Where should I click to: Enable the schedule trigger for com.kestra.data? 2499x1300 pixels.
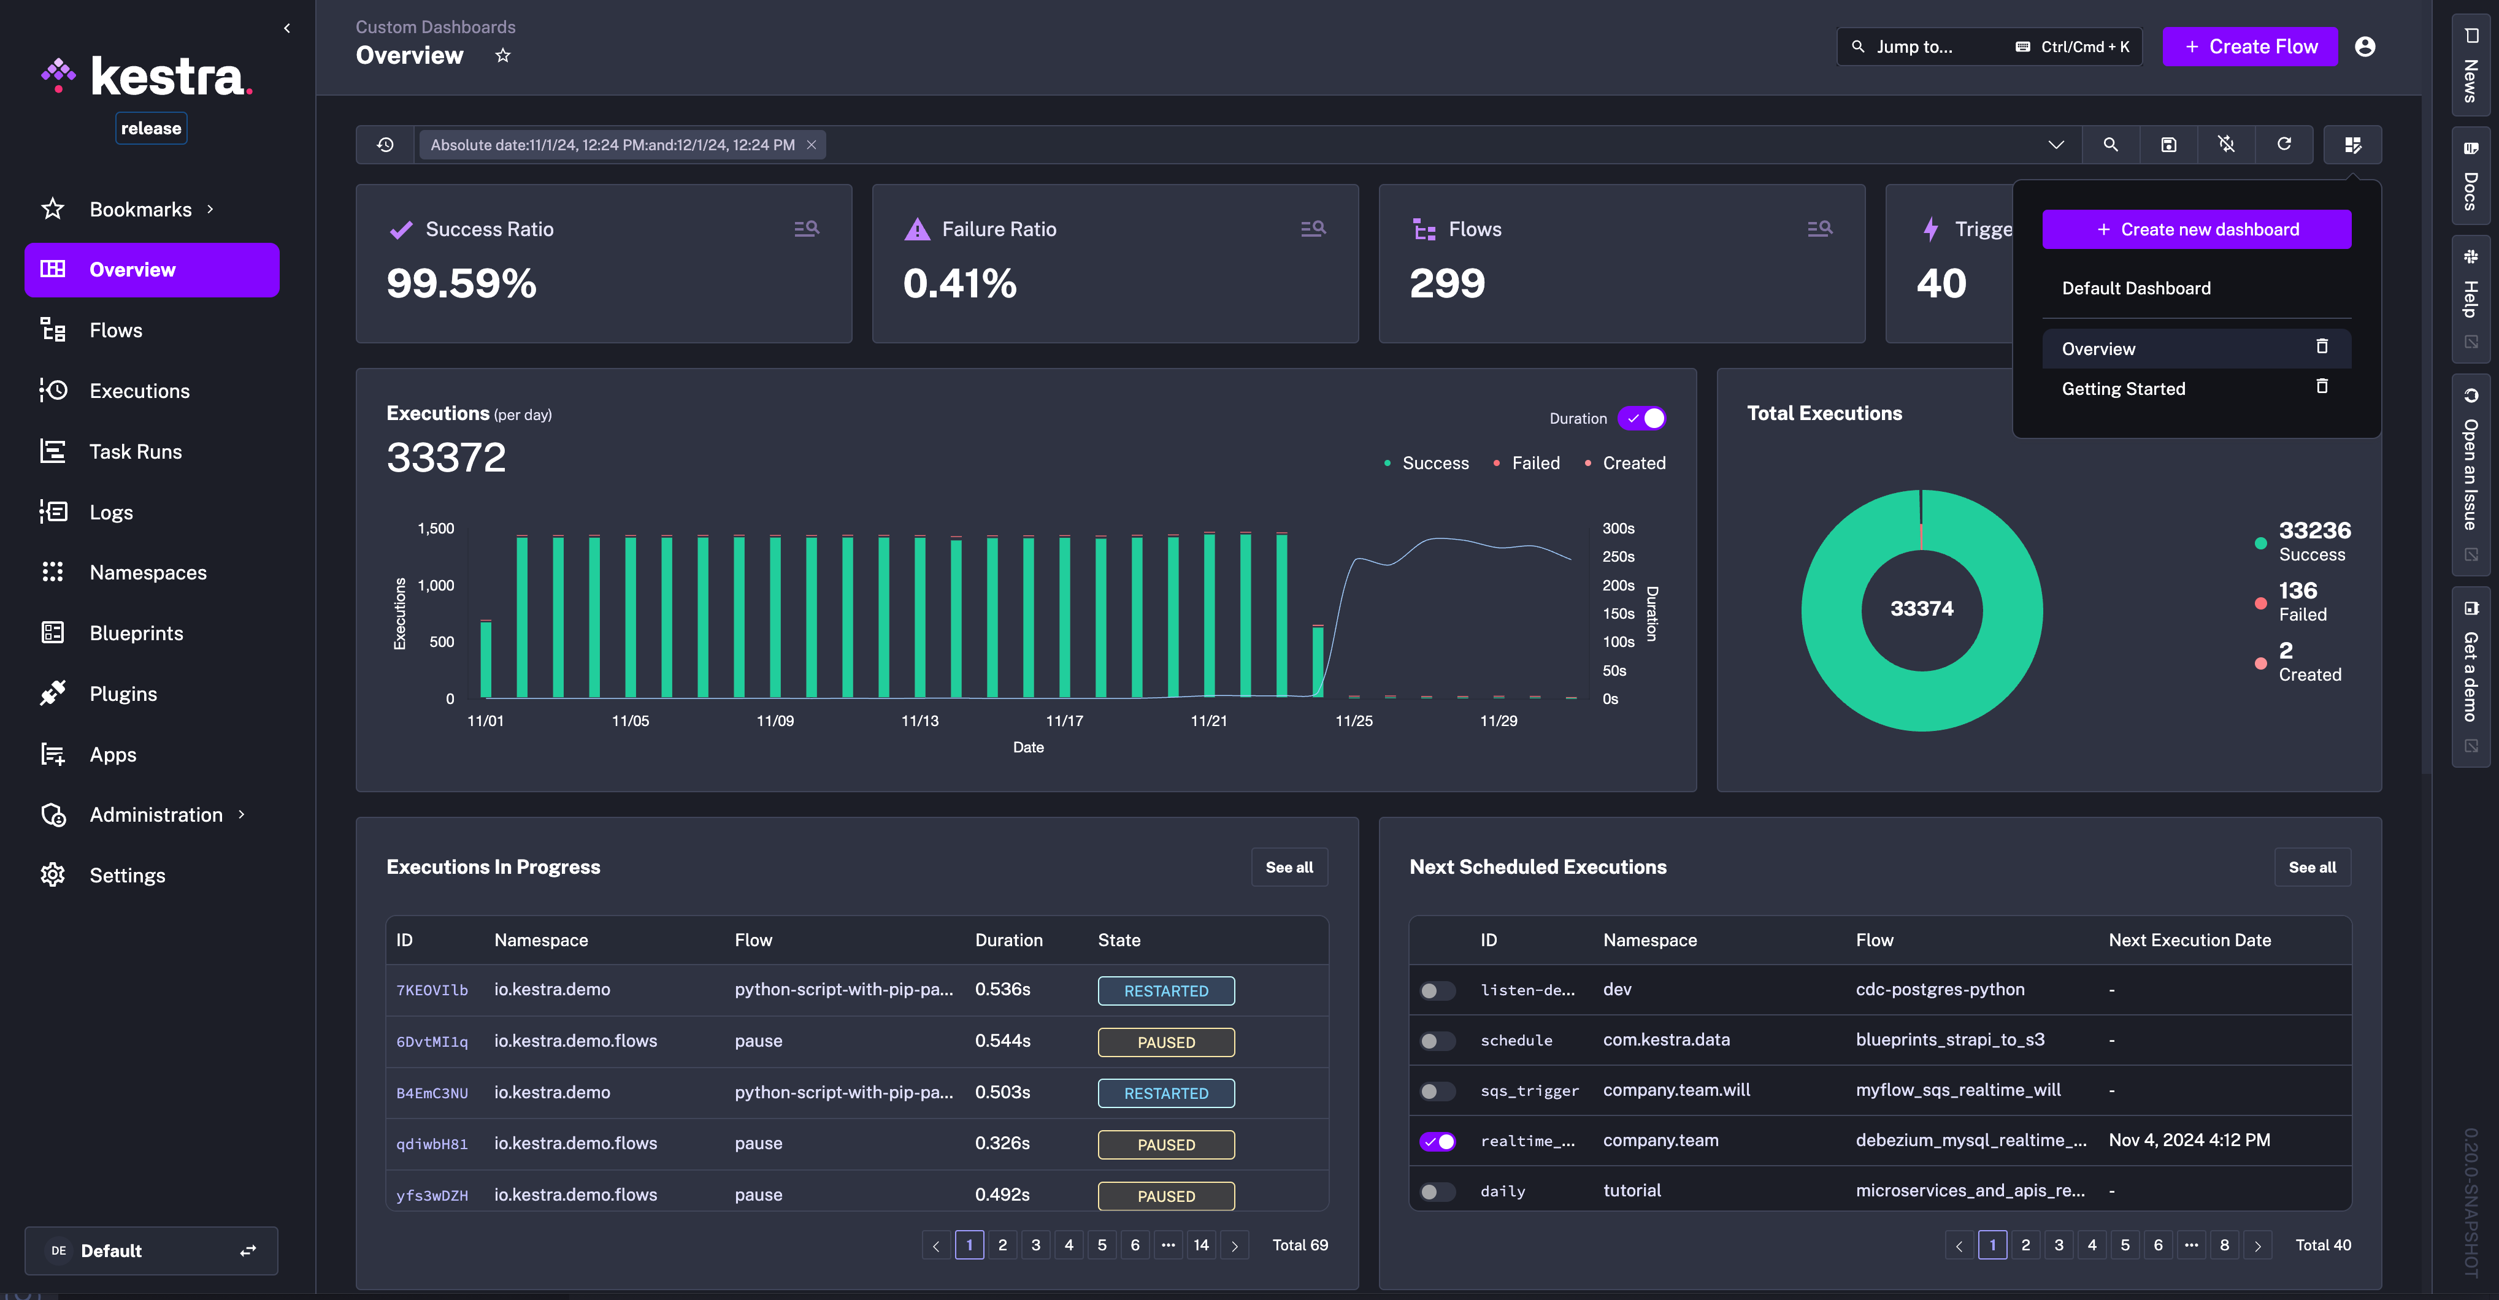[x=1437, y=1041]
